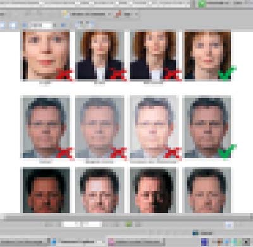Select the woman in dark blazer thumbnail, second in top row

[x=99, y=55]
